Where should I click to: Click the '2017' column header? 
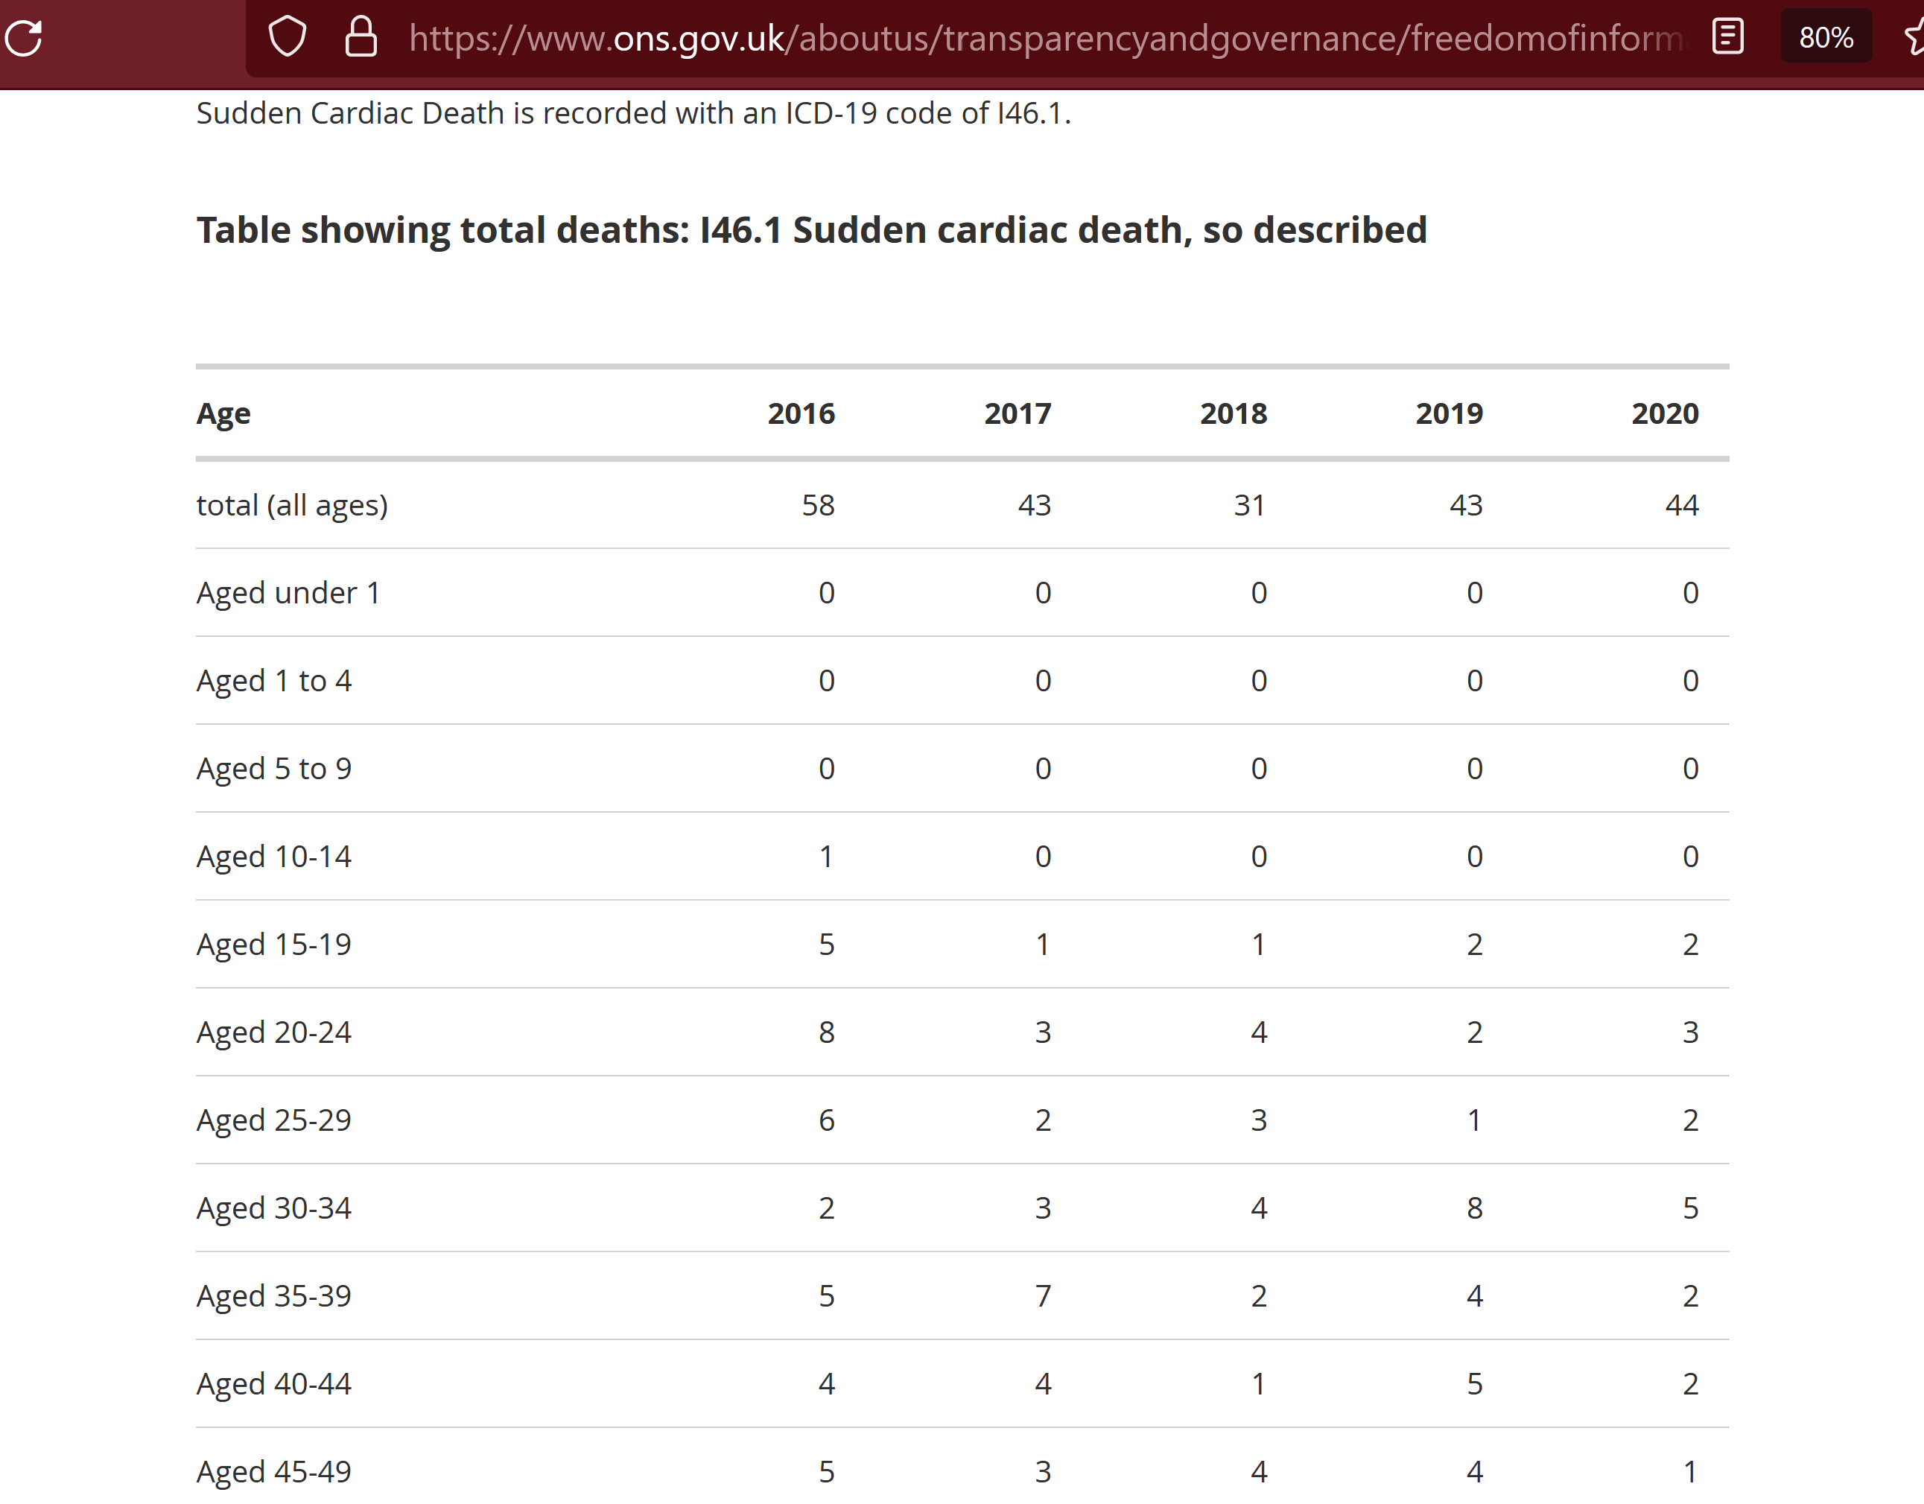click(1017, 413)
